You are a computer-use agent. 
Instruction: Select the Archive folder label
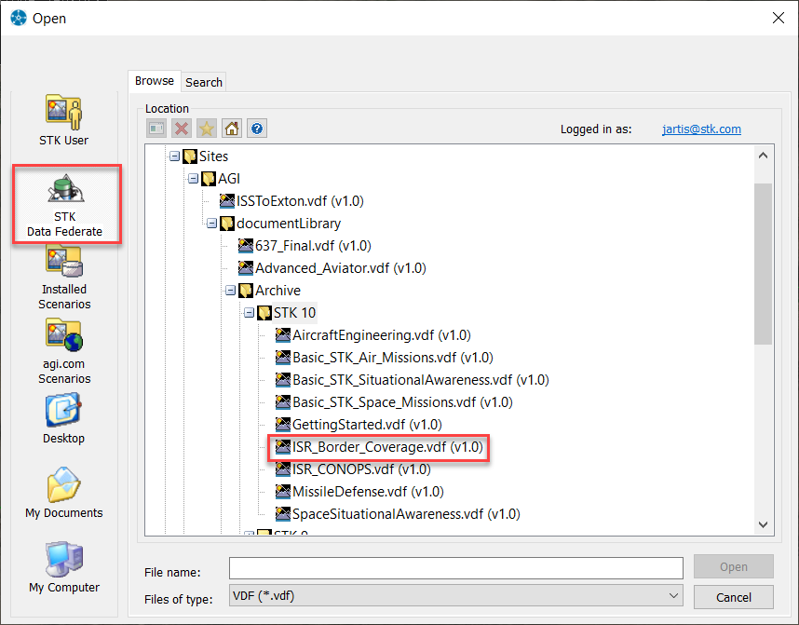pyautogui.click(x=278, y=291)
